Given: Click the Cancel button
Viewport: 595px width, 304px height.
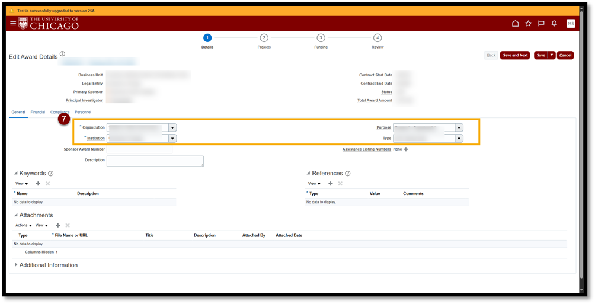Looking at the screenshot, I should pos(565,55).
